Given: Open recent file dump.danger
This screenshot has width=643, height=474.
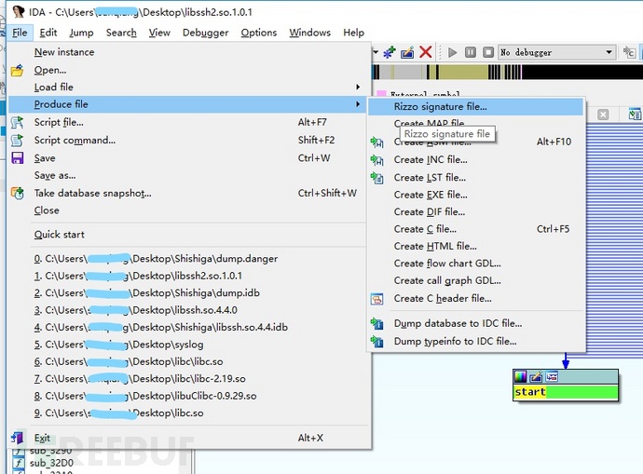Looking at the screenshot, I should [187, 259].
